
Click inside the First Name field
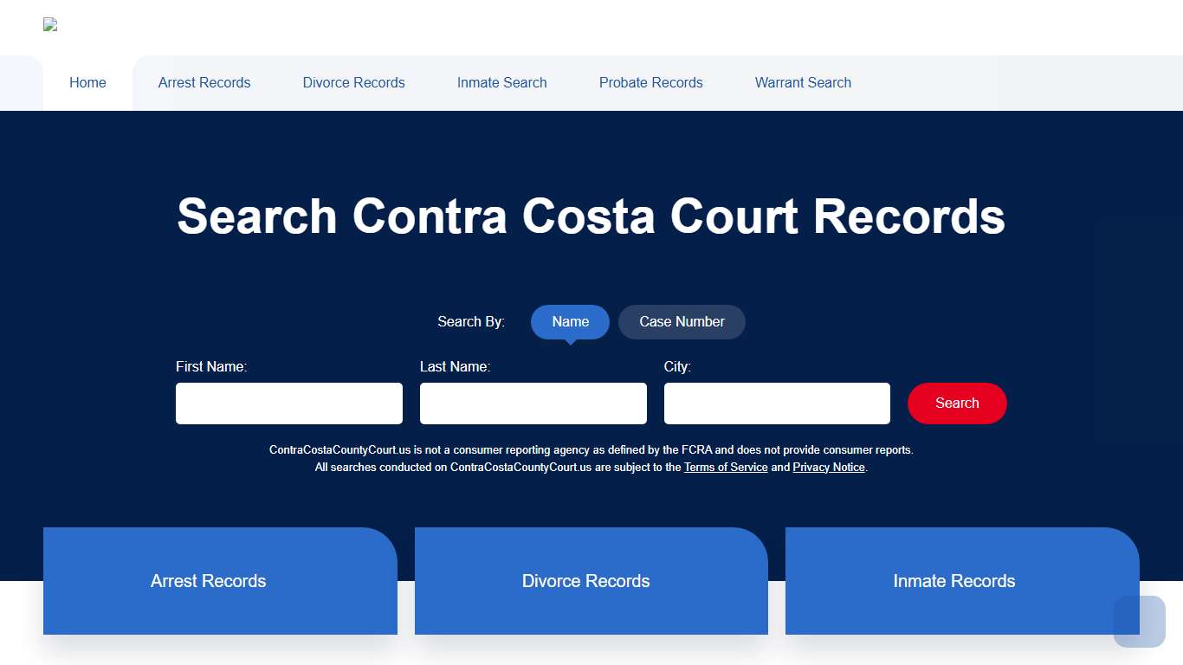[288, 403]
